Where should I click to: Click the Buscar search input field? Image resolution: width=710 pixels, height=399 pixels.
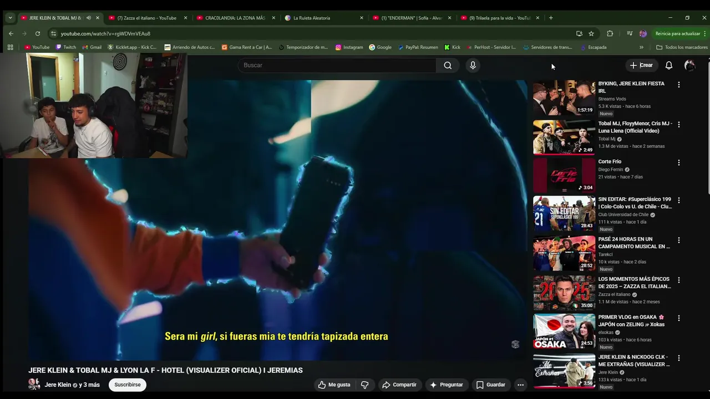(x=337, y=65)
